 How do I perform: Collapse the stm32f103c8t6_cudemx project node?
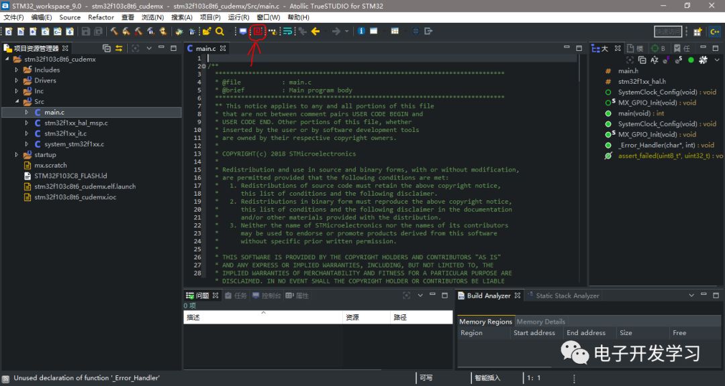coord(7,59)
